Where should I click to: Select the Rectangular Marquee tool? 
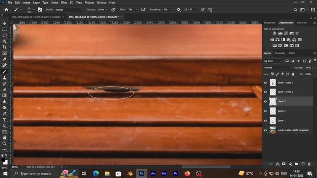point(4,30)
